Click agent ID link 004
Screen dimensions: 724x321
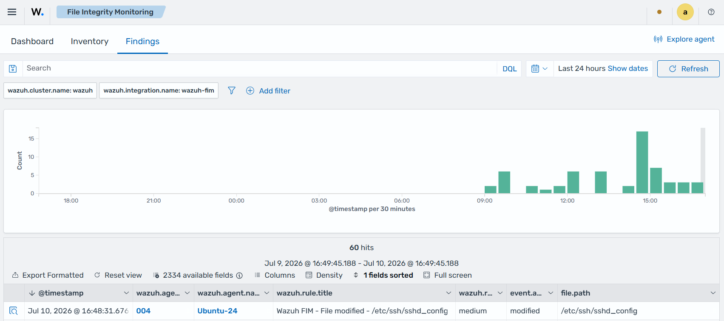(143, 311)
